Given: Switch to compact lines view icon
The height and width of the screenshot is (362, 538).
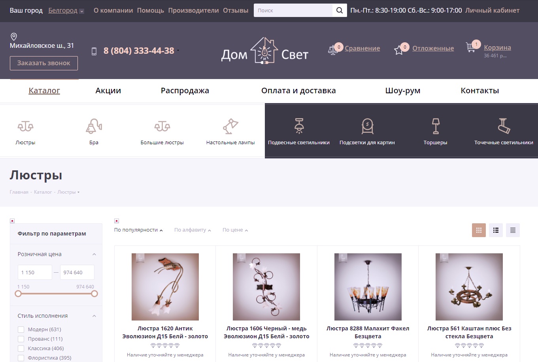Looking at the screenshot, I should pos(513,230).
